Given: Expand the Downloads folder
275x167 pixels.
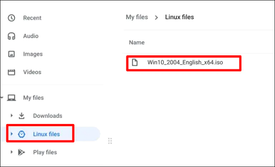Looking at the screenshot, I should 12,116.
